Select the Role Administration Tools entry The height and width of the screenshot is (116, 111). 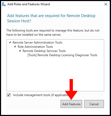tap(35, 47)
